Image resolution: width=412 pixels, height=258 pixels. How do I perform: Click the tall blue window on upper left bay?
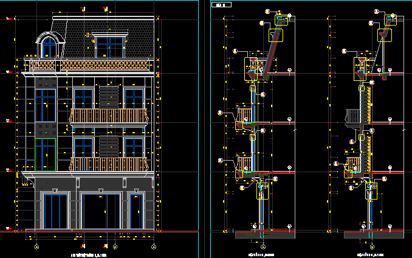(45, 106)
